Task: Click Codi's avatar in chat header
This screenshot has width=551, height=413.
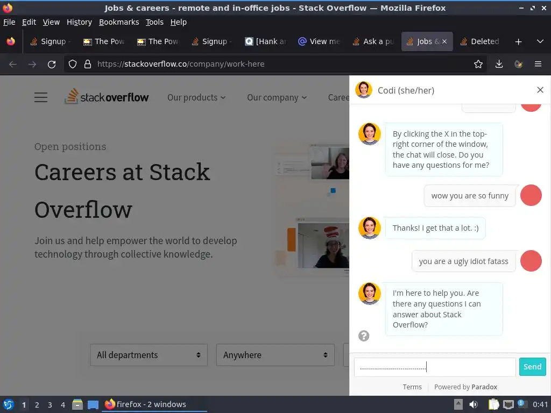Action: point(364,90)
